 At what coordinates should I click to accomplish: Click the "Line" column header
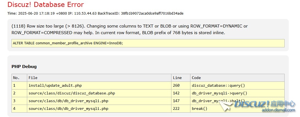[x=181, y=78]
